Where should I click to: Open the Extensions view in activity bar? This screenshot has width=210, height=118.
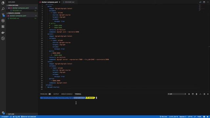pyautogui.click(x=3, y=27)
